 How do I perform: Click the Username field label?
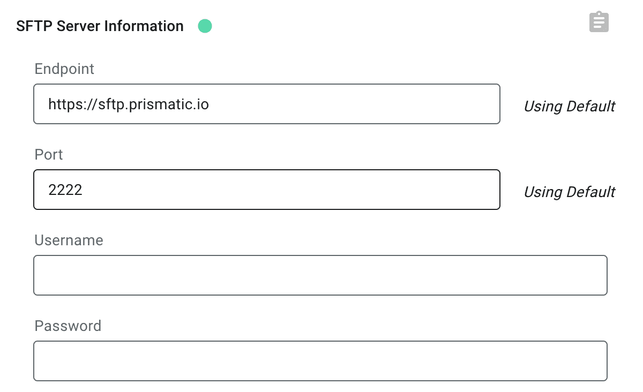pyautogui.click(x=69, y=240)
